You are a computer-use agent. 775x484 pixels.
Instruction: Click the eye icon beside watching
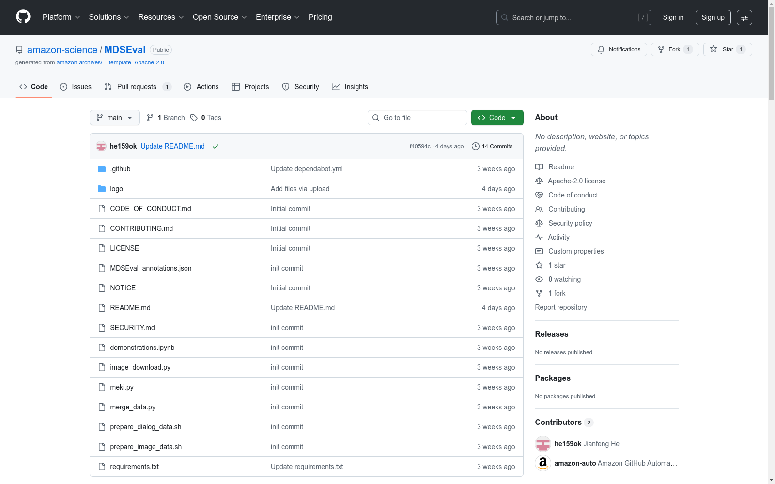point(539,279)
